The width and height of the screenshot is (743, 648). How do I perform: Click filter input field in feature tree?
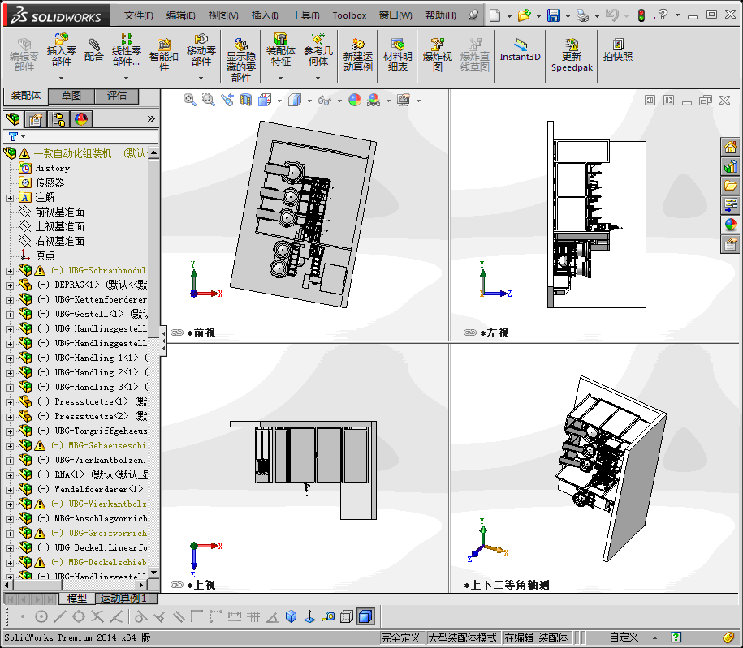80,136
